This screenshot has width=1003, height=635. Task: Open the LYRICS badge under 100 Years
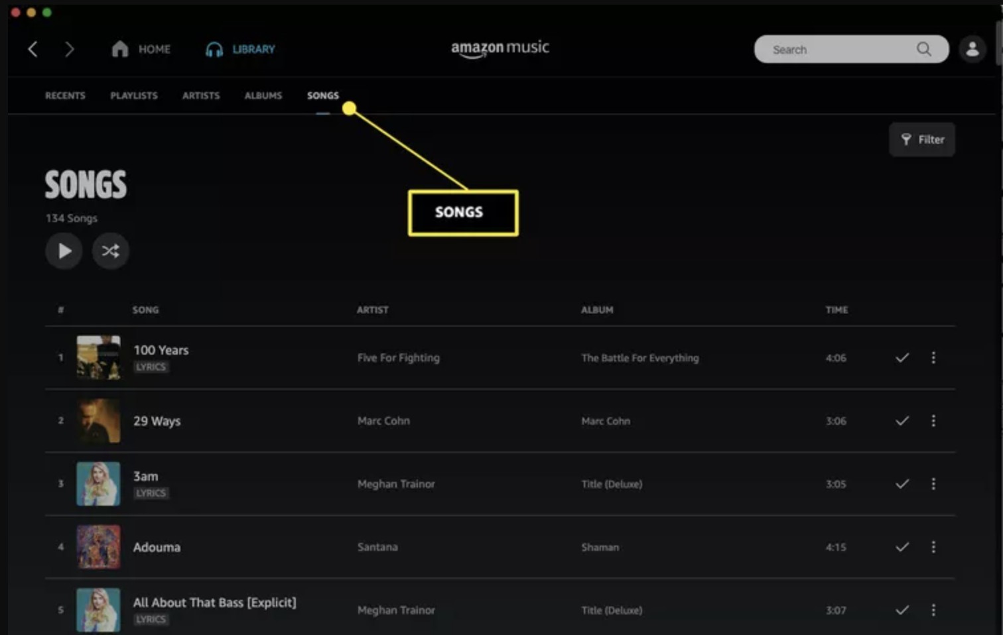coord(151,367)
